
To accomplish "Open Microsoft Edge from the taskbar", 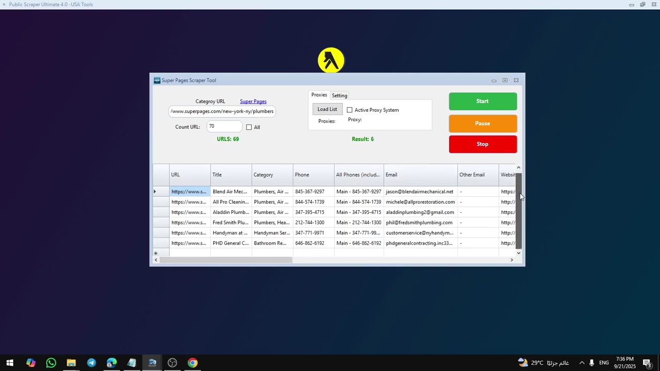I will pyautogui.click(x=111, y=363).
